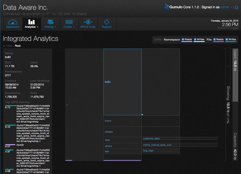Click the green 6.72 IOPS activity bar
The image size is (241, 174).
11,106
